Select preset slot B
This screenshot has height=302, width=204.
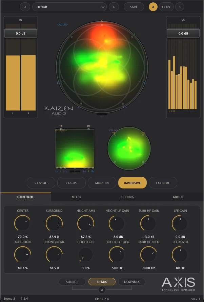[x=180, y=7]
